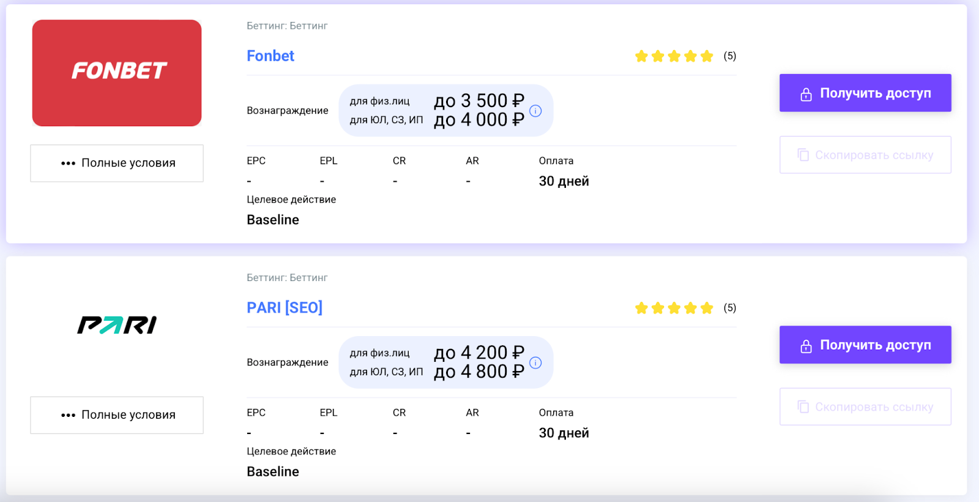
Task: Expand Полные условия for Fonbet
Action: tap(117, 163)
